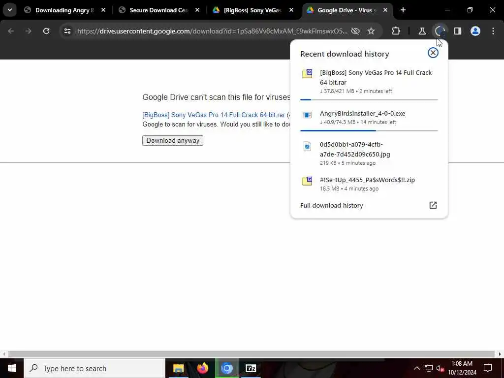The height and width of the screenshot is (378, 504).
Task: Click the AngryBirdsInstaller download progress bar
Action: [x=369, y=130]
